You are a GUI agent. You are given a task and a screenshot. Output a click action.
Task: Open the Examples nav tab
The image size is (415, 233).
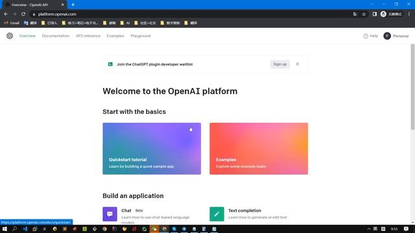click(x=115, y=36)
